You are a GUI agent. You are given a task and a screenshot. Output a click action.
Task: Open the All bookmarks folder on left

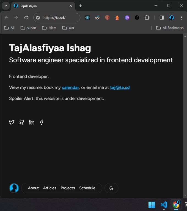(x=9, y=28)
